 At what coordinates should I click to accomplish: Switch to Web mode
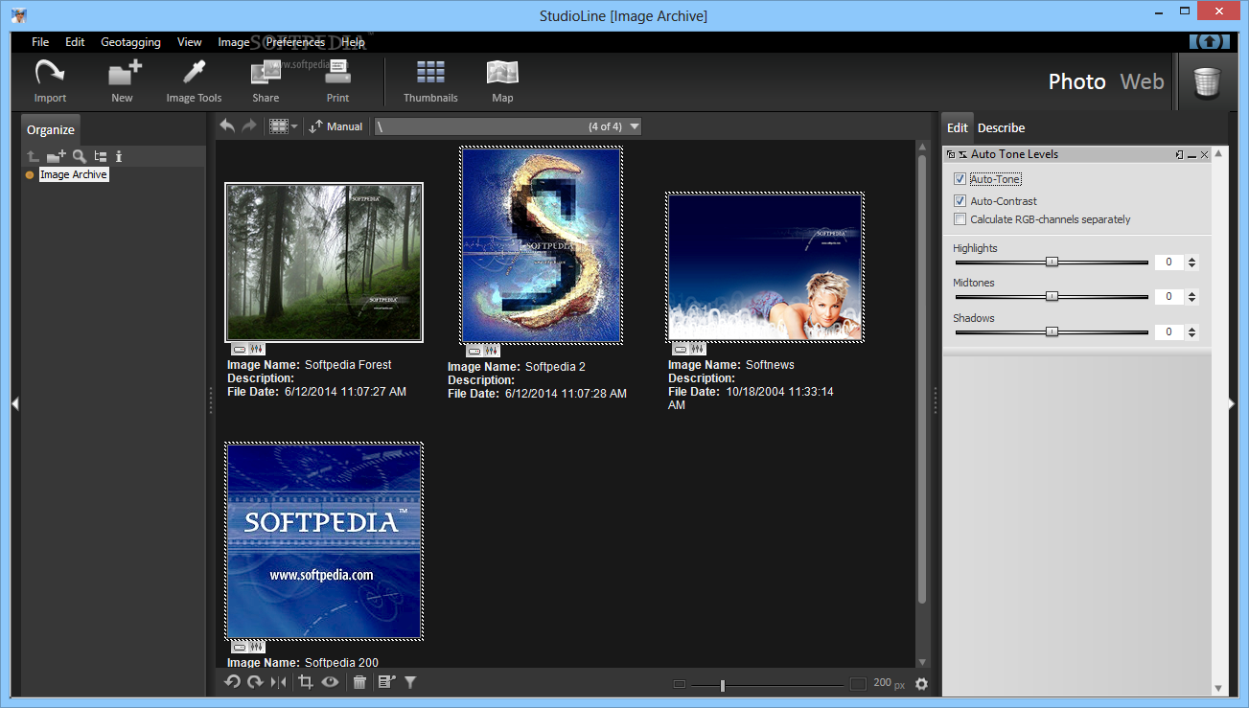point(1142,81)
